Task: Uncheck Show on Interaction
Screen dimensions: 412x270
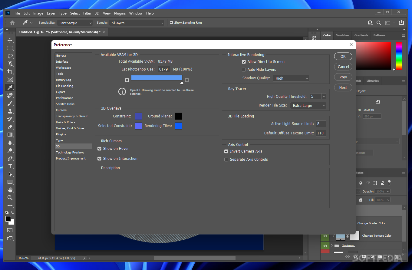Action: tap(99, 159)
